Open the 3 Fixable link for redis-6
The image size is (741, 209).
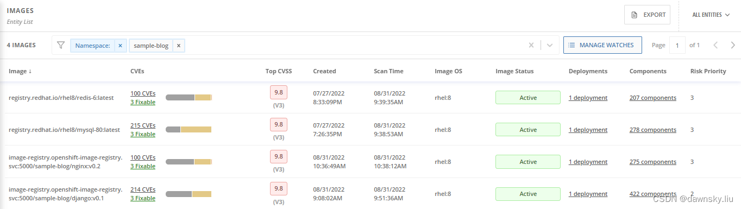point(143,102)
